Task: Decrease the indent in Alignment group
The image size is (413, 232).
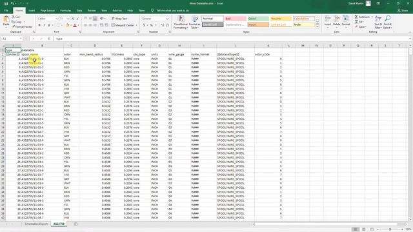Action: [102, 25]
